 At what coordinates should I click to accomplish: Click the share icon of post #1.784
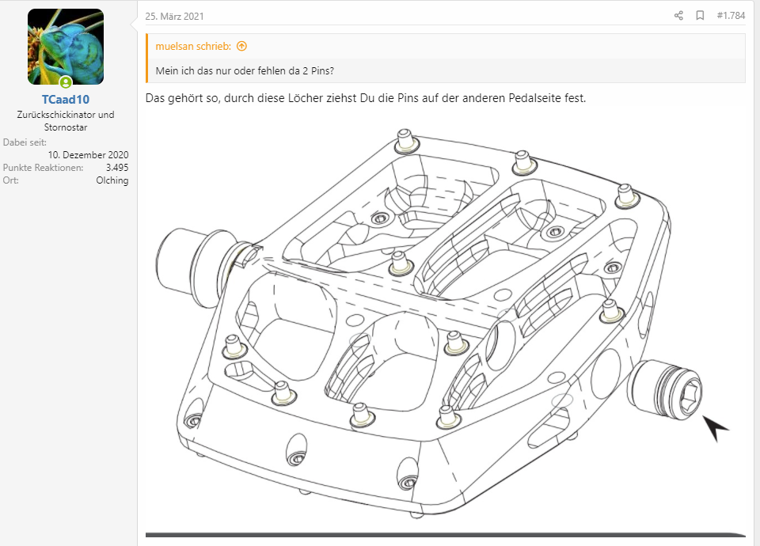(x=678, y=16)
